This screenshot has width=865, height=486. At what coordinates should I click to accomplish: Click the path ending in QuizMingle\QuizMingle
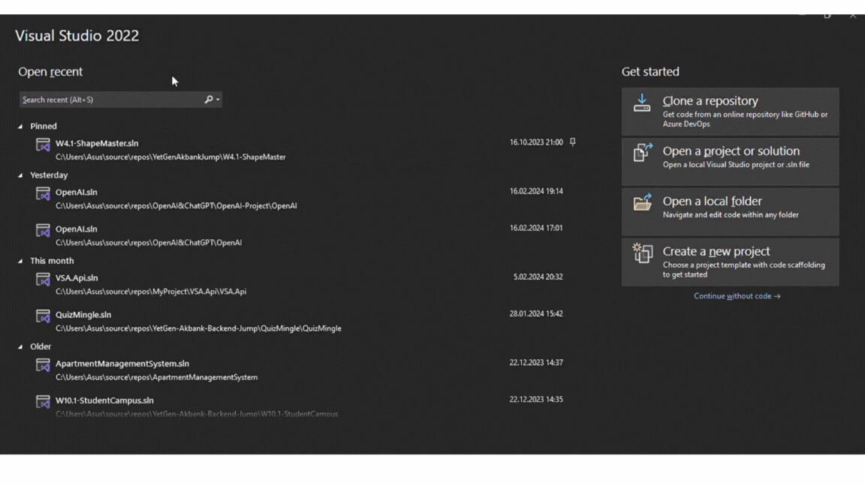click(x=198, y=328)
